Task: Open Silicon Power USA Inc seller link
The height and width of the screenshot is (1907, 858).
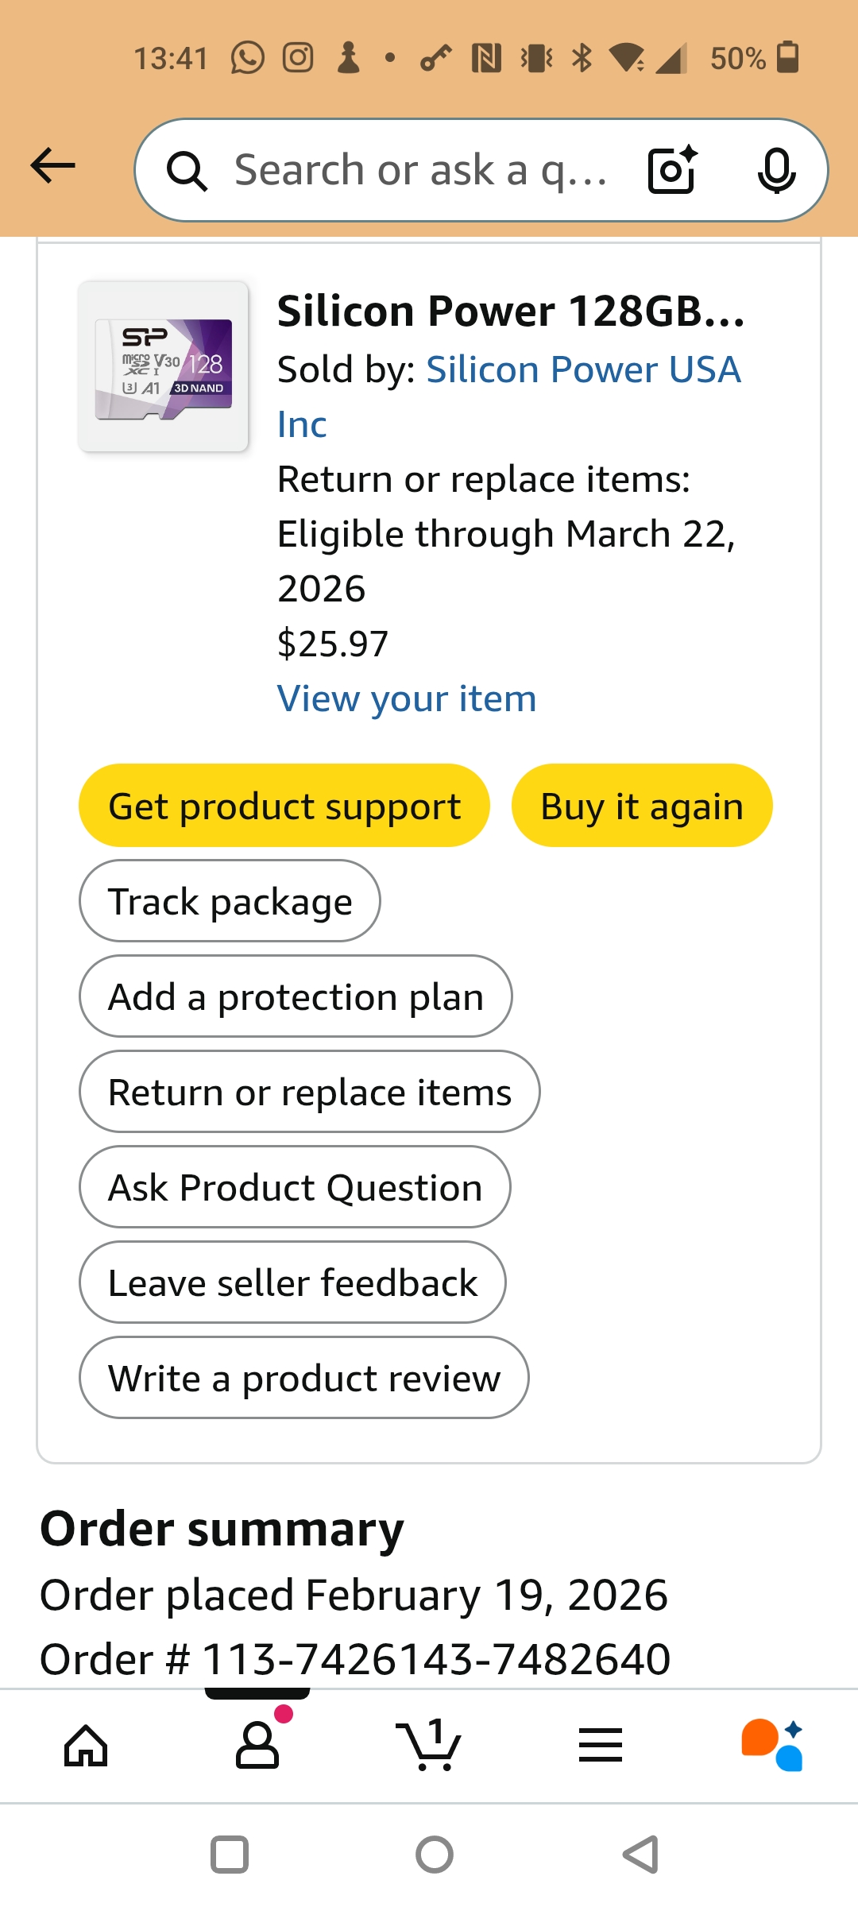Action: click(583, 370)
